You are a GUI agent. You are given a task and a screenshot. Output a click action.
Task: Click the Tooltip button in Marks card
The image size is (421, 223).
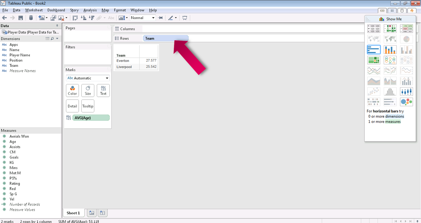coord(88,106)
